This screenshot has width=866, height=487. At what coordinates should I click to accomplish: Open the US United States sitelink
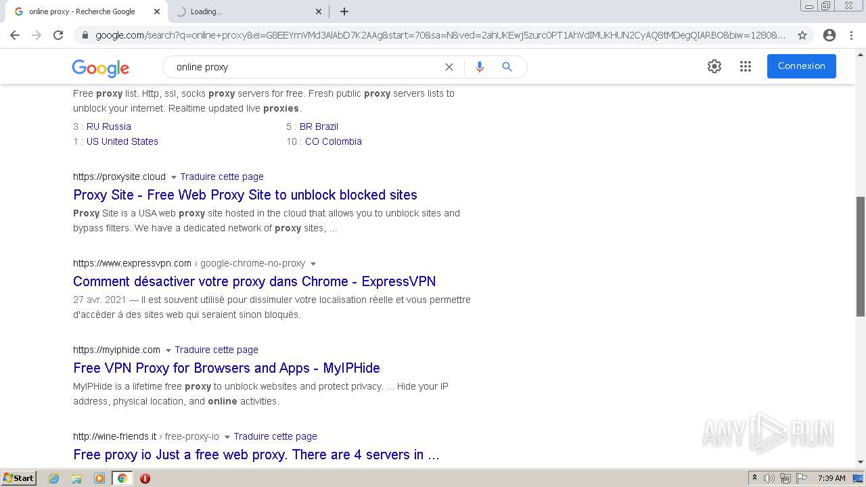pyautogui.click(x=122, y=141)
